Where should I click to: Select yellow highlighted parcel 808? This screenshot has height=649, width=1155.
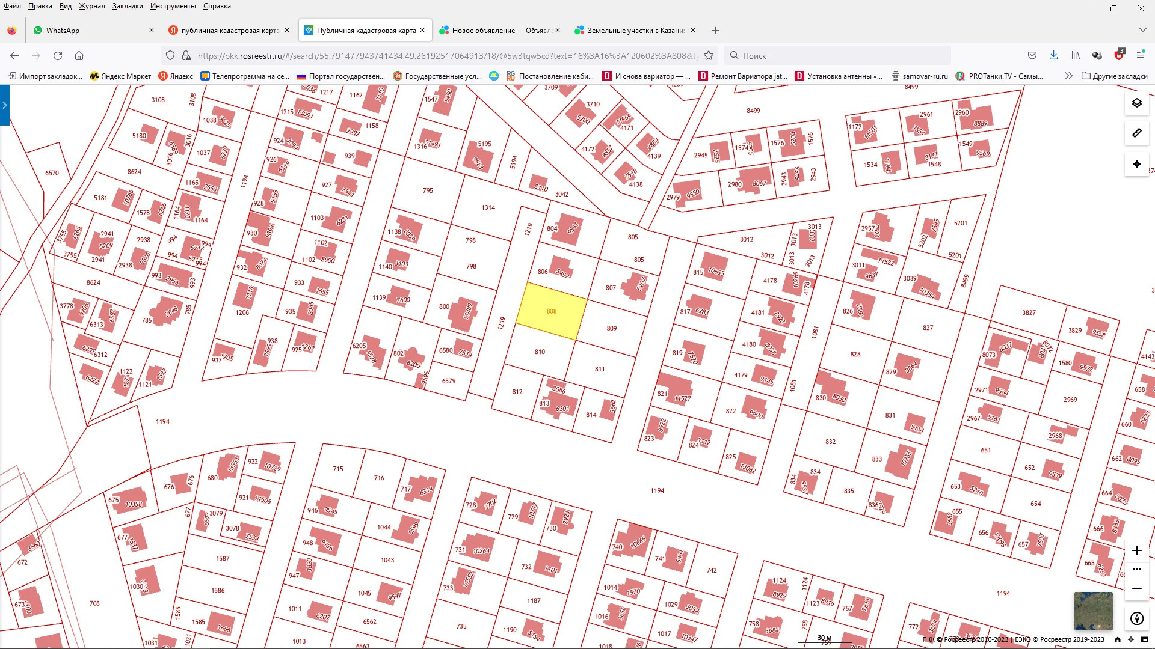click(552, 311)
